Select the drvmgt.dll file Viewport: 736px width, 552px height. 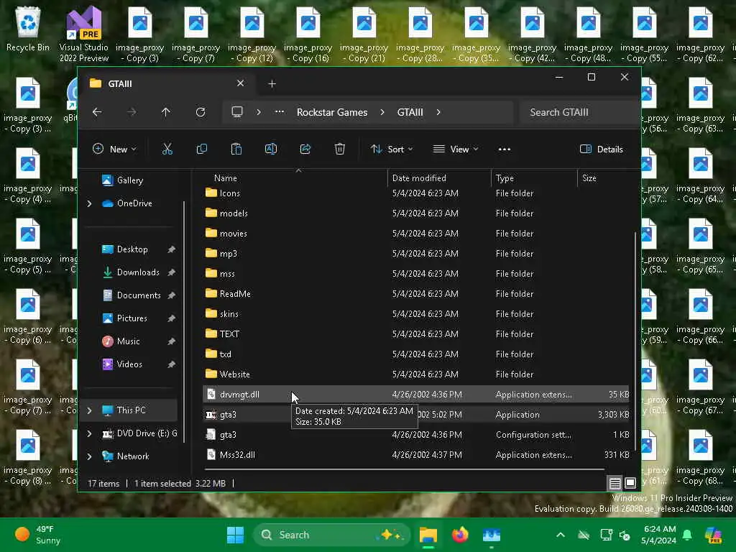[x=416, y=395]
